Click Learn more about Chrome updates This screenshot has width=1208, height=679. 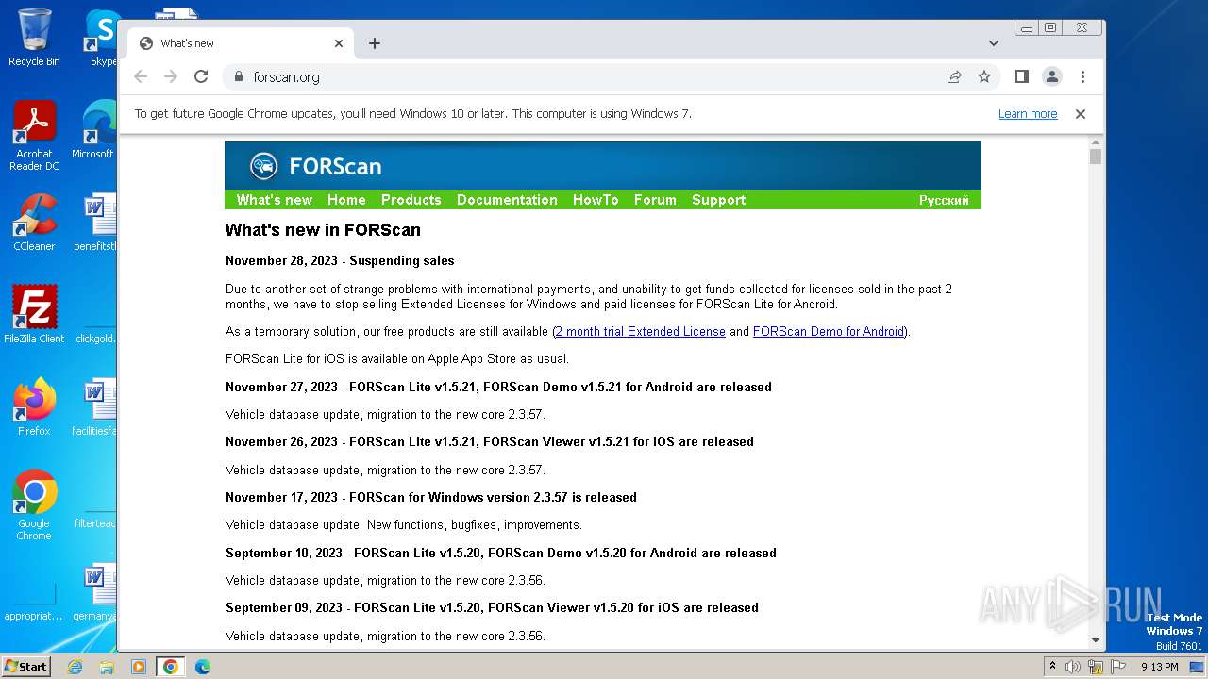1028,114
